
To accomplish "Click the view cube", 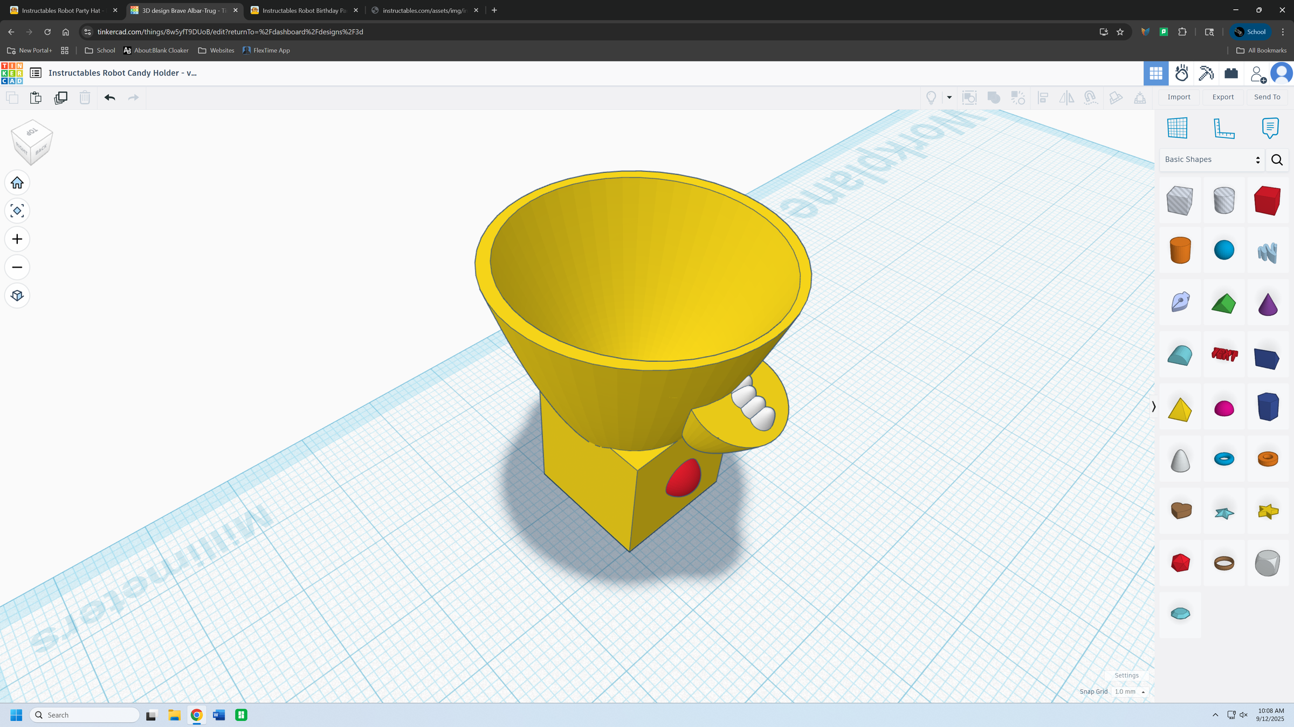I will point(32,142).
